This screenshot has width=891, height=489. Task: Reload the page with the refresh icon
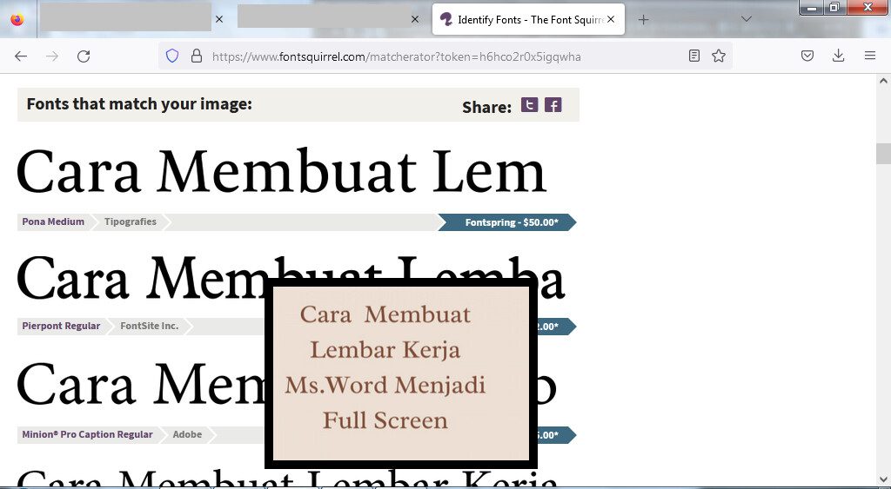click(84, 56)
